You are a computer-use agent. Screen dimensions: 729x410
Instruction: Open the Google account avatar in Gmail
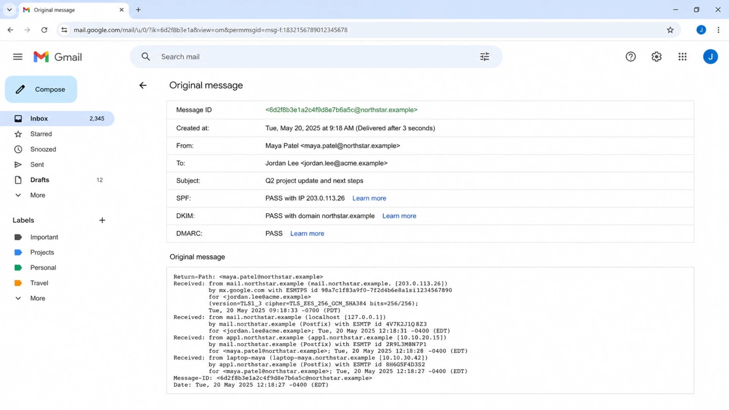(x=710, y=57)
